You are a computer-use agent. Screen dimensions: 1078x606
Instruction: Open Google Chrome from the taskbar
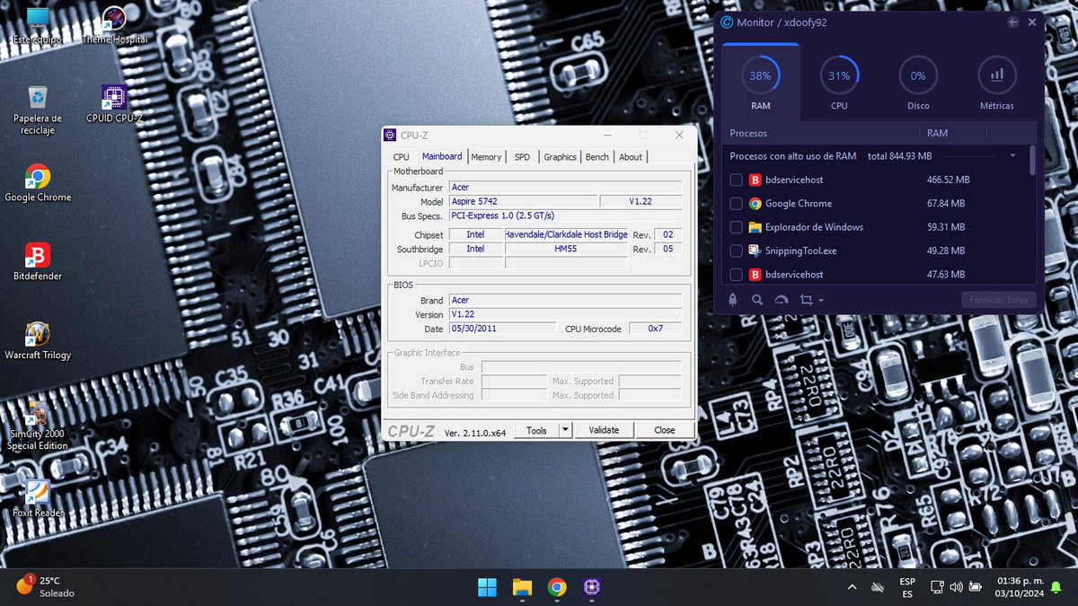557,587
